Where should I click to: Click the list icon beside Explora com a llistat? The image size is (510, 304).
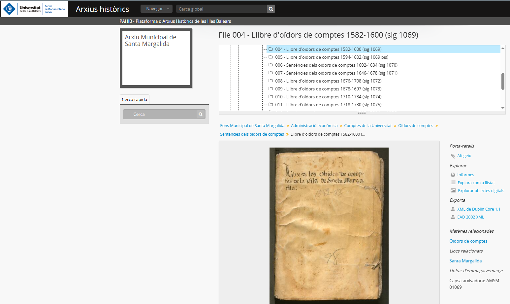click(x=453, y=183)
